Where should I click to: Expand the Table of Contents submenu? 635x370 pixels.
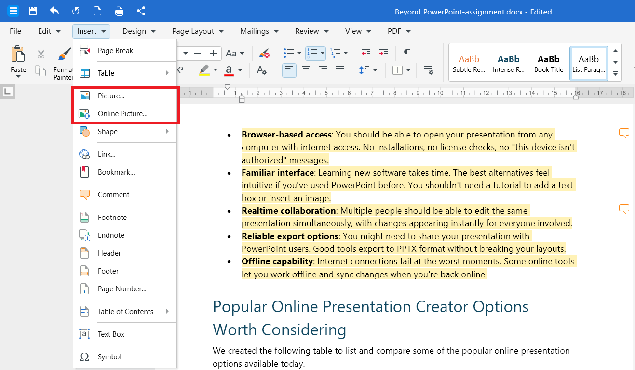point(125,312)
